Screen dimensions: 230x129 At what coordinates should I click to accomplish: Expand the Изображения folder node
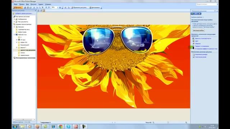pyautogui.click(x=14, y=19)
